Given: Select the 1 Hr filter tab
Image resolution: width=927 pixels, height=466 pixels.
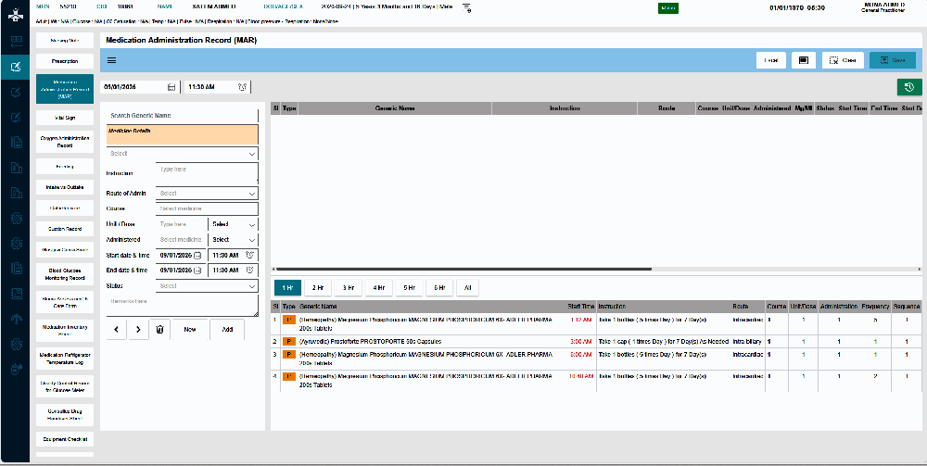Looking at the screenshot, I should 287,287.
